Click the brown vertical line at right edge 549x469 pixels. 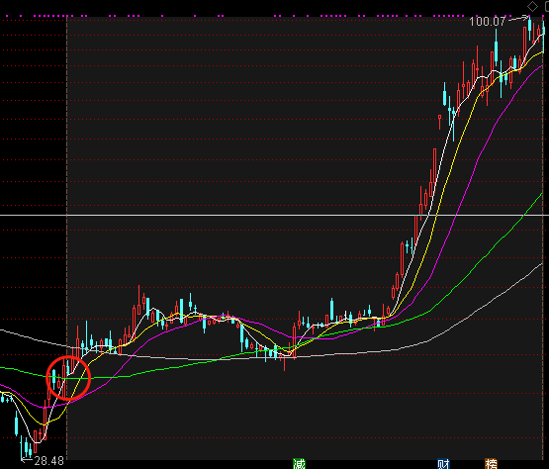pyautogui.click(x=543, y=238)
